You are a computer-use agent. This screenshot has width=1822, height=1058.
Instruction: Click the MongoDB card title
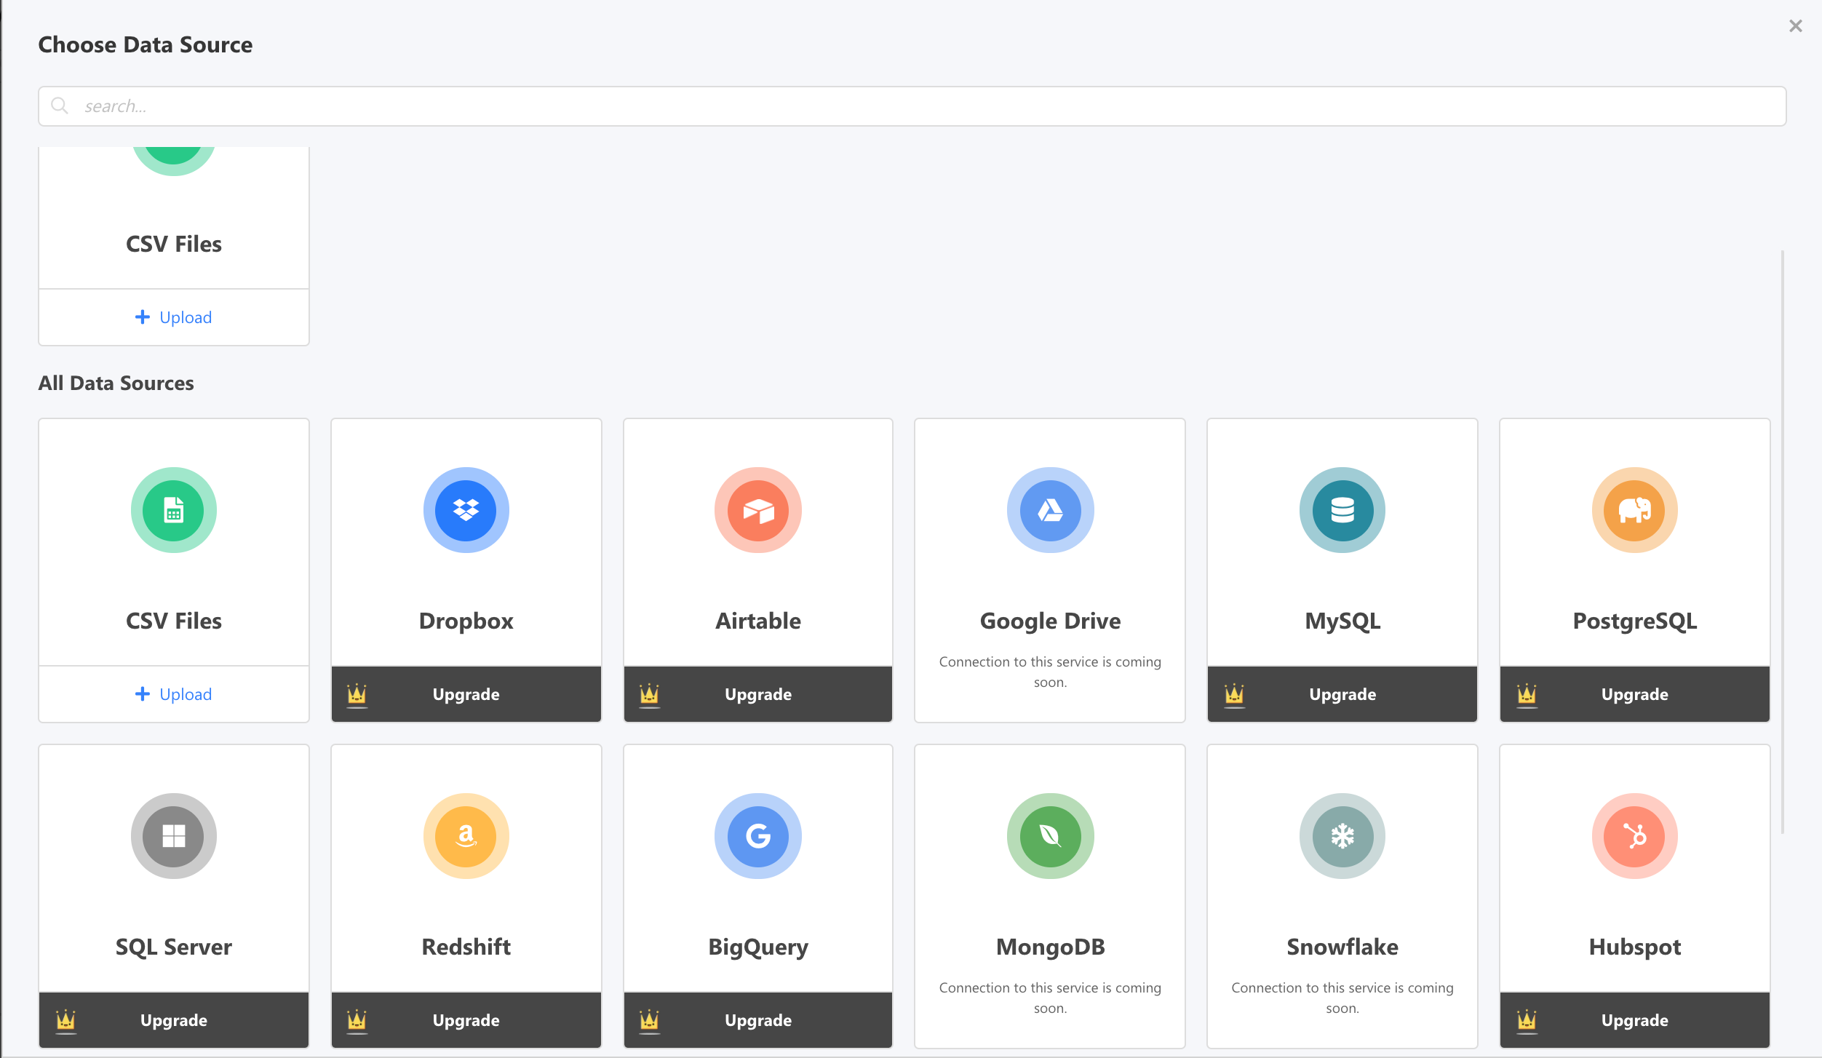coord(1050,947)
